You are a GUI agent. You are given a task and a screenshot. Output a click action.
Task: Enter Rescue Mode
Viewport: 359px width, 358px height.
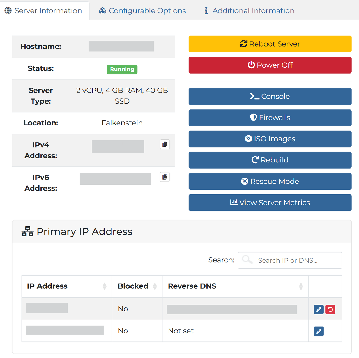(270, 182)
